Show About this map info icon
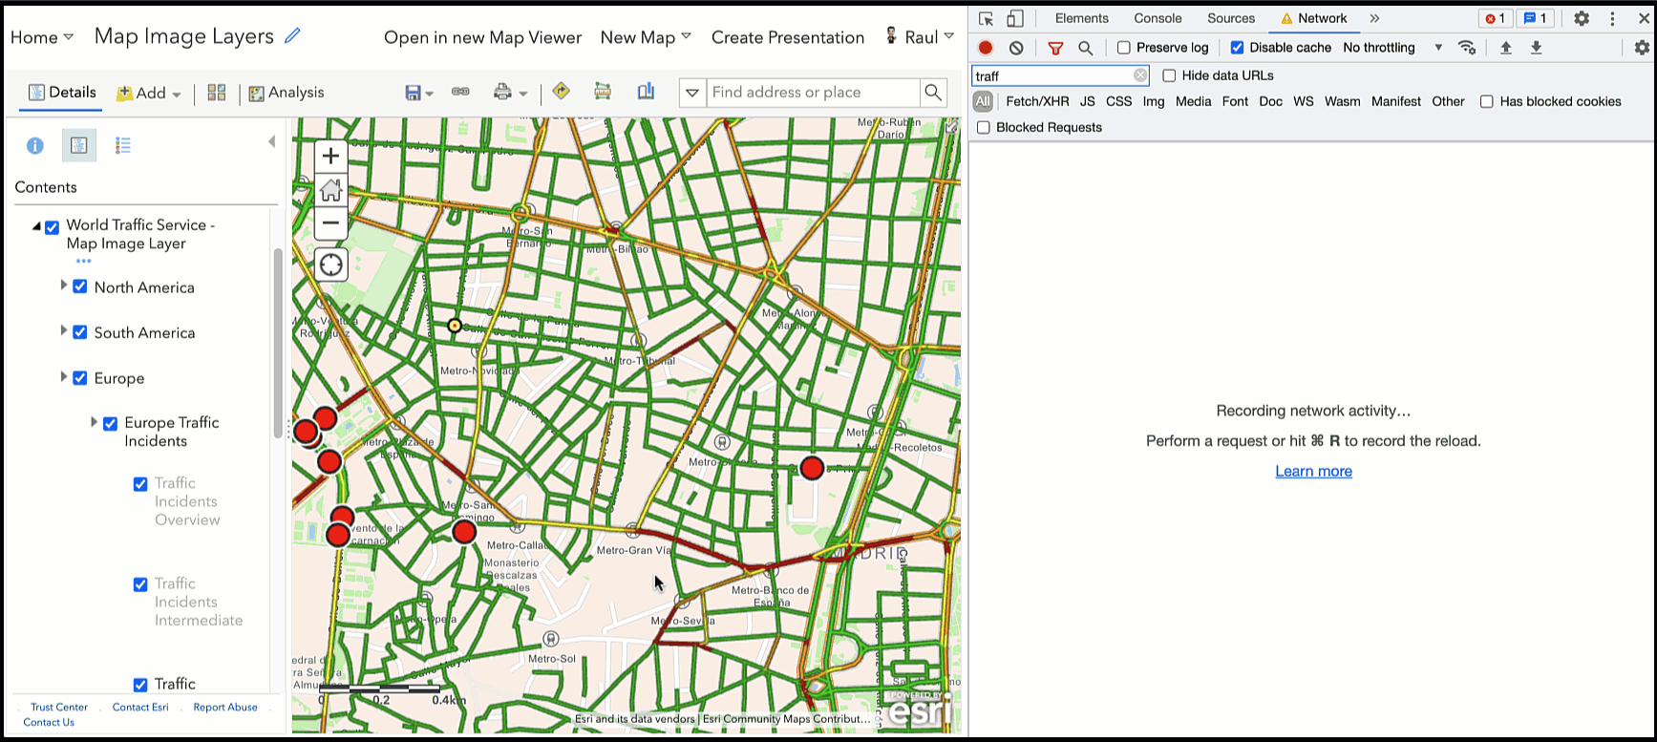1657x742 pixels. coord(35,145)
